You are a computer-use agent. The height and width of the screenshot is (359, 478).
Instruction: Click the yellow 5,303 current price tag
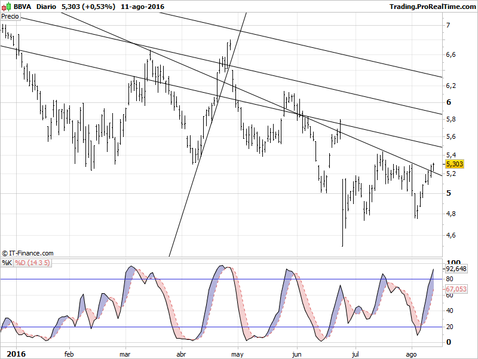[x=455, y=164]
